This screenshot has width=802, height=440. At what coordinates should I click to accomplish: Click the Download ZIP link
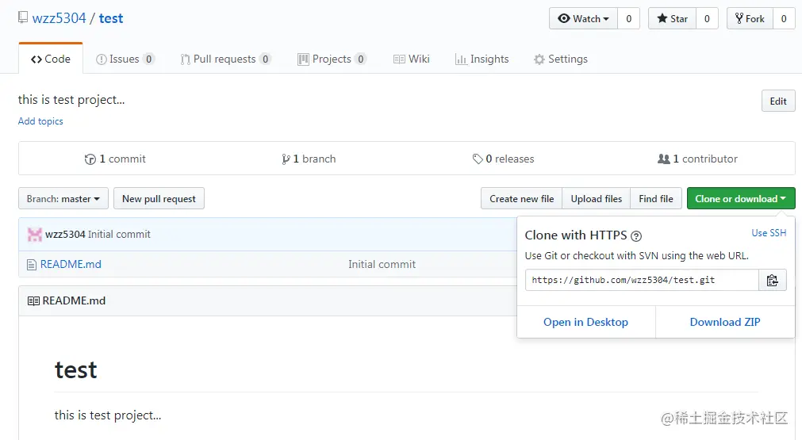725,322
